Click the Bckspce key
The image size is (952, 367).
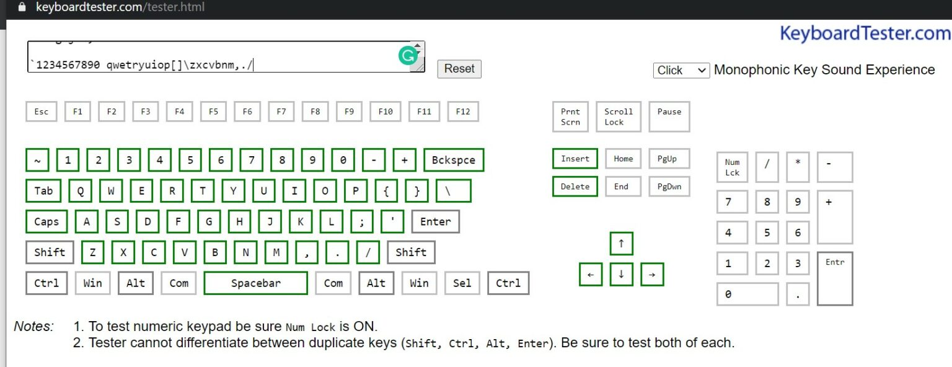(454, 160)
